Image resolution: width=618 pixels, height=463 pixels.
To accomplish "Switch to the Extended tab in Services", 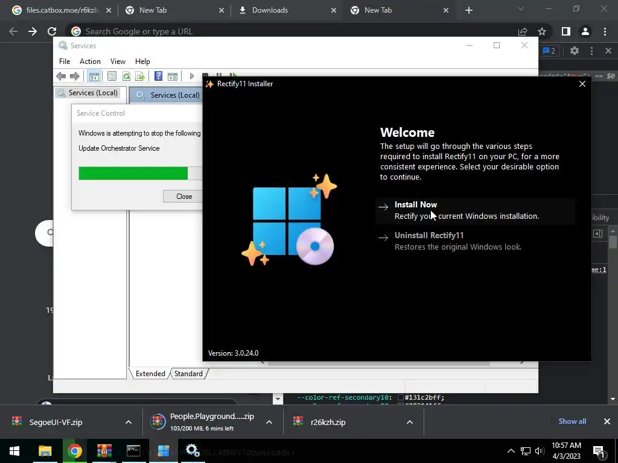I will tap(150, 374).
